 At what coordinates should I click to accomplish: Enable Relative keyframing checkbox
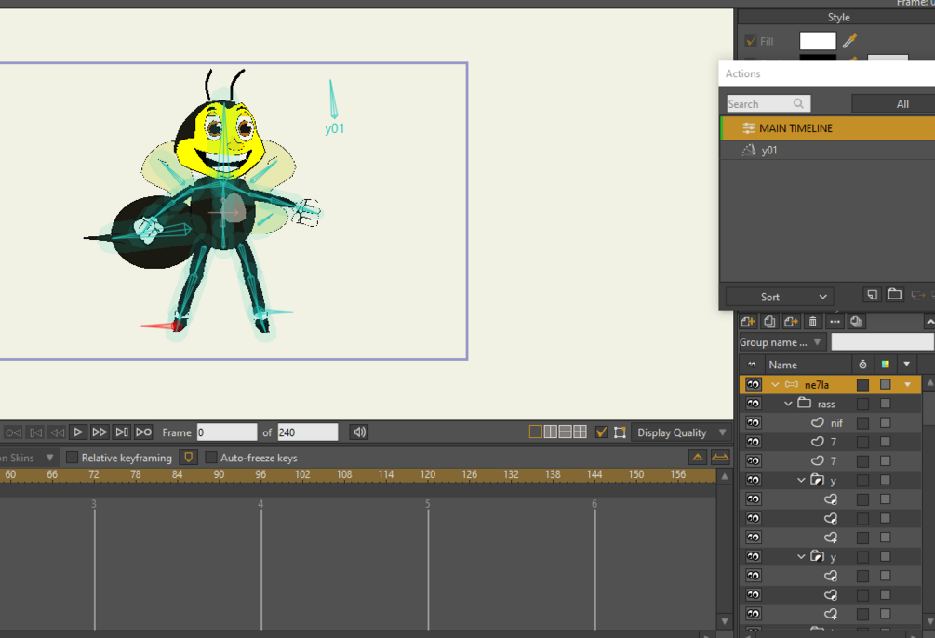coord(73,458)
